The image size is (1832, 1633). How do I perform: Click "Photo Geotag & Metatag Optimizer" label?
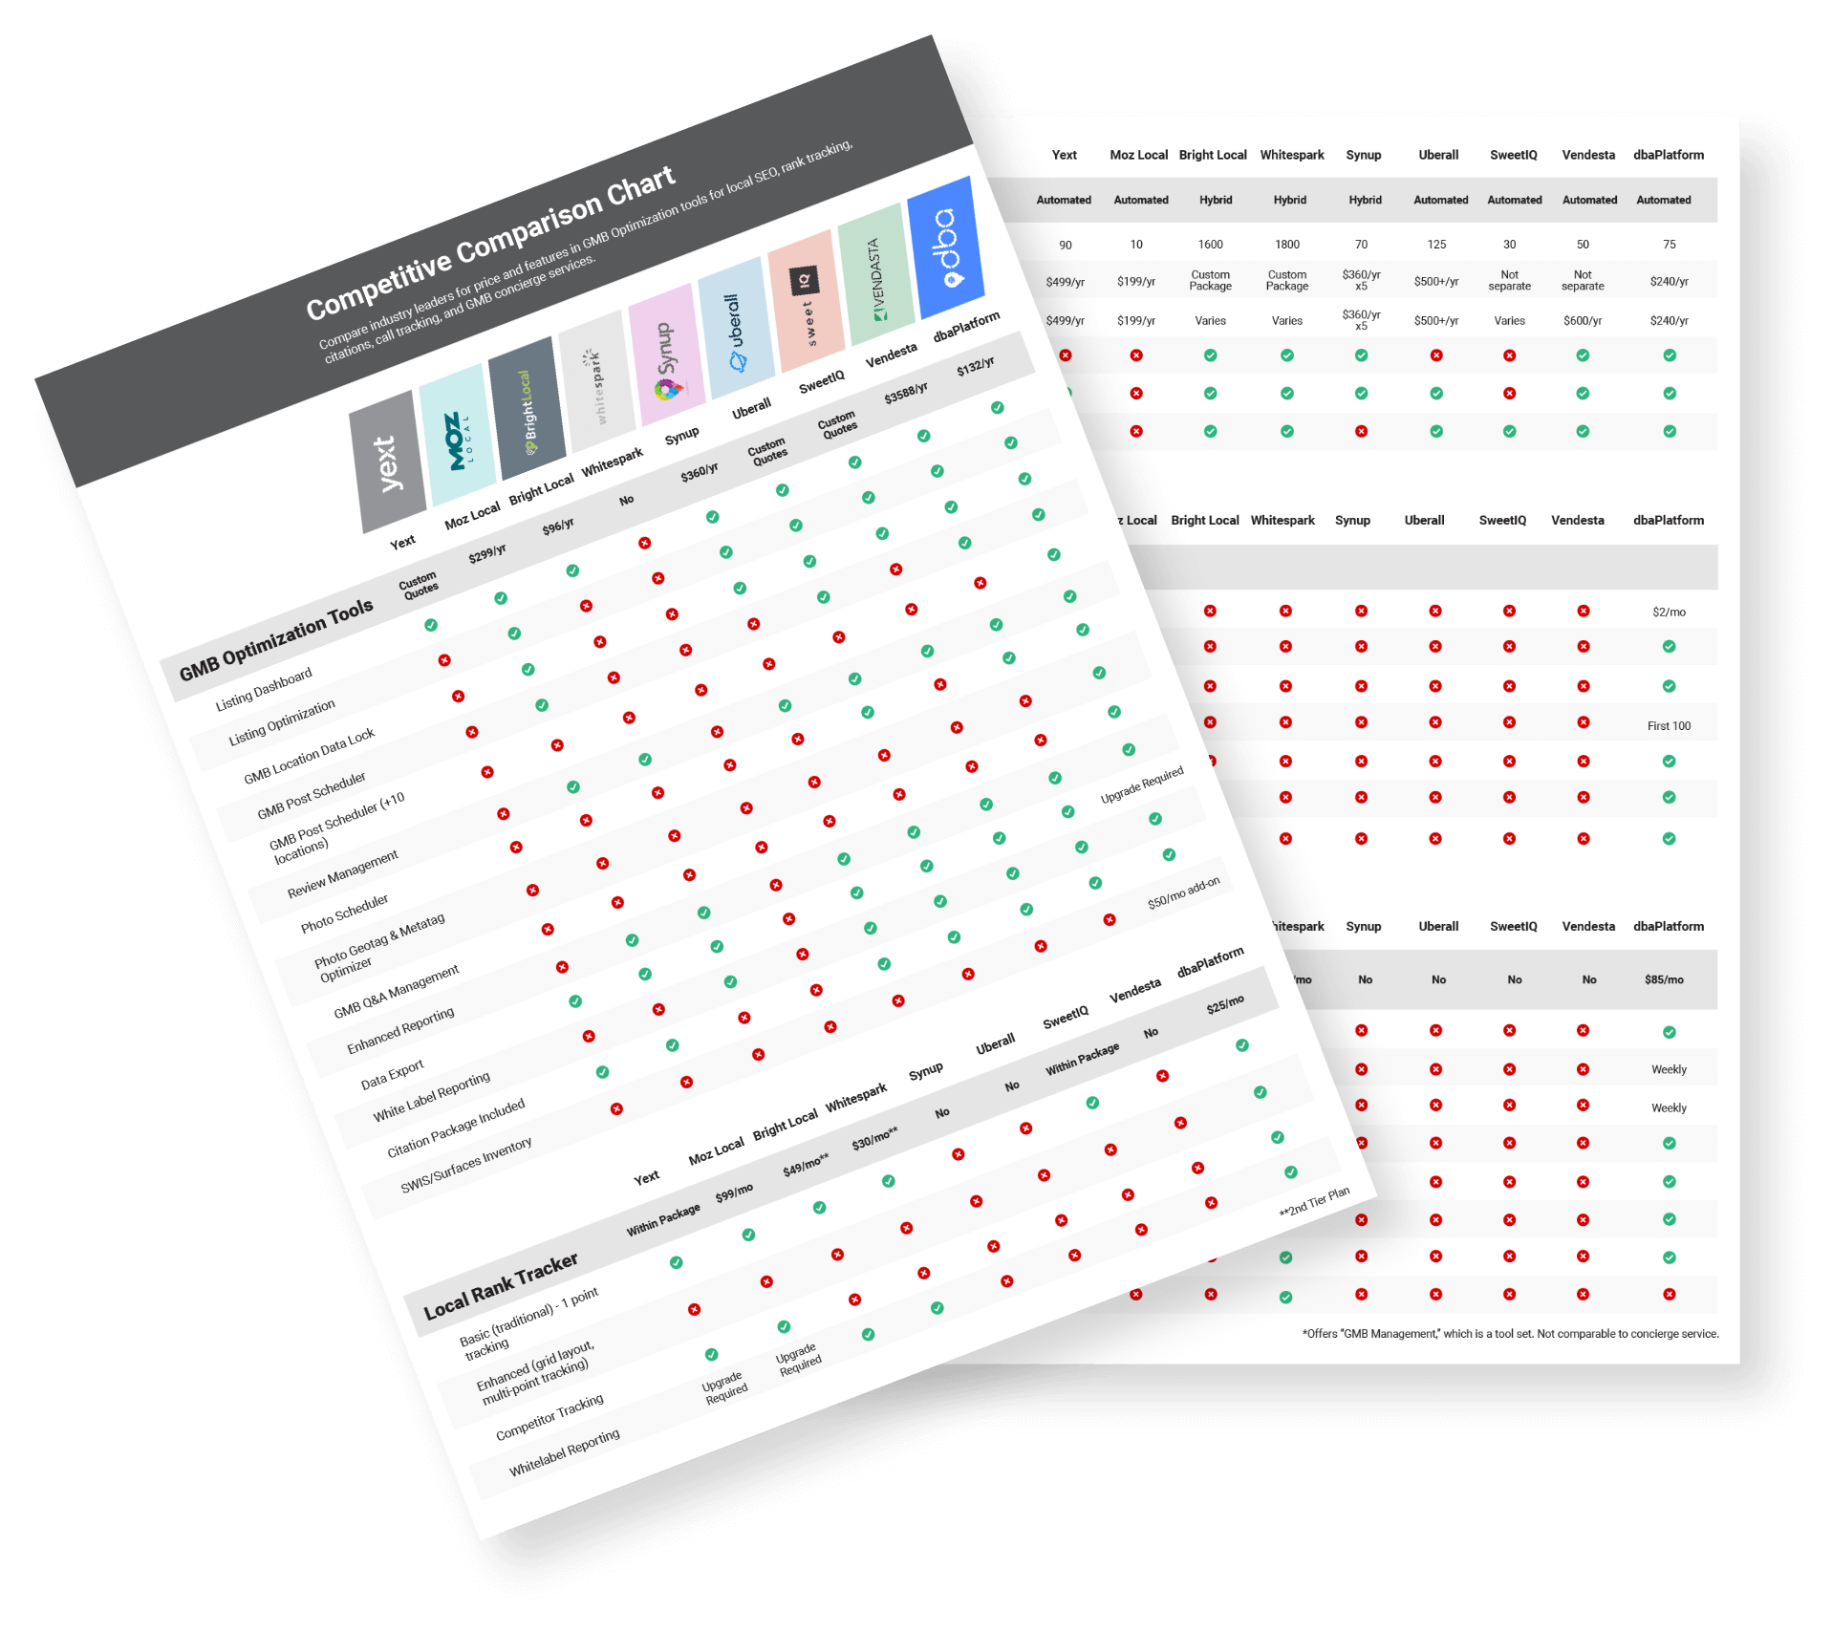(381, 947)
